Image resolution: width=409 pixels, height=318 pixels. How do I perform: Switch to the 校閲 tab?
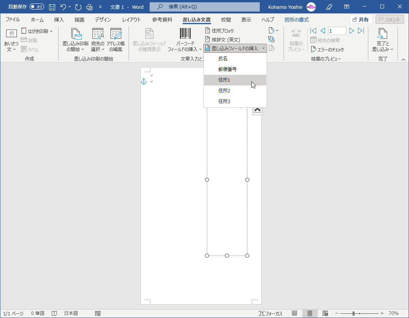226,20
